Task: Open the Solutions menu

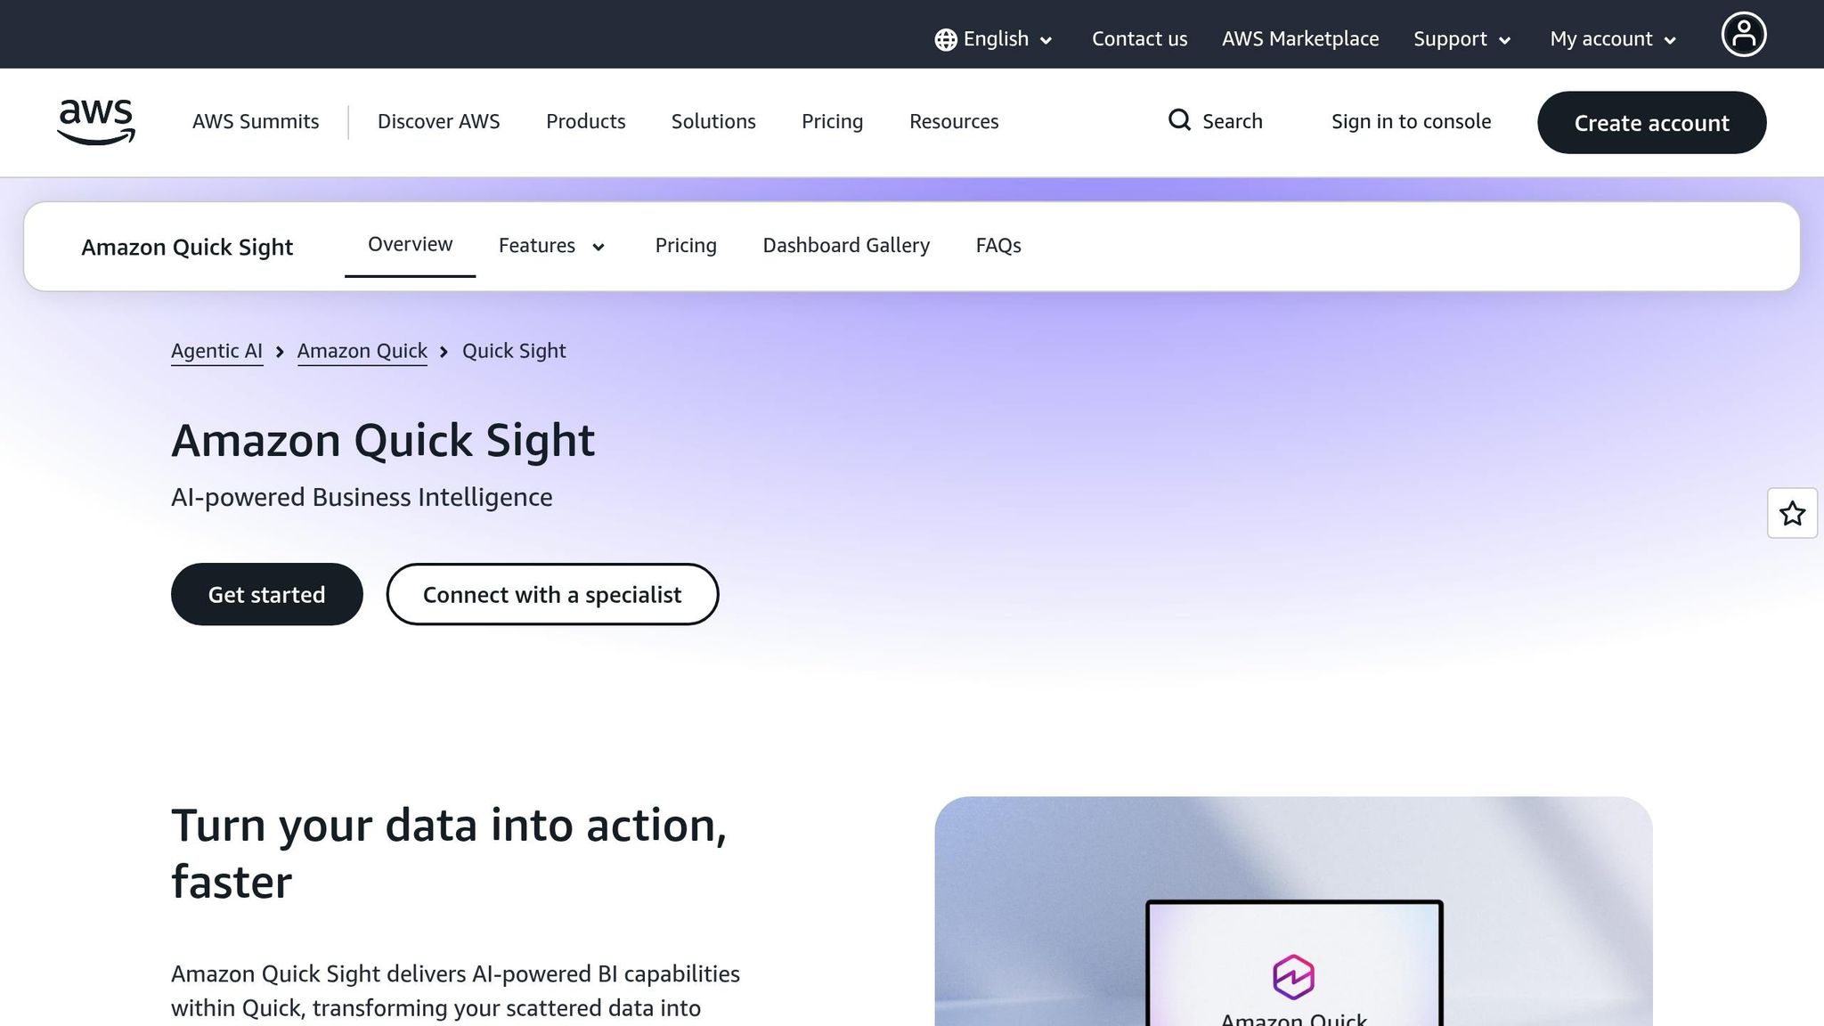Action: 713,121
